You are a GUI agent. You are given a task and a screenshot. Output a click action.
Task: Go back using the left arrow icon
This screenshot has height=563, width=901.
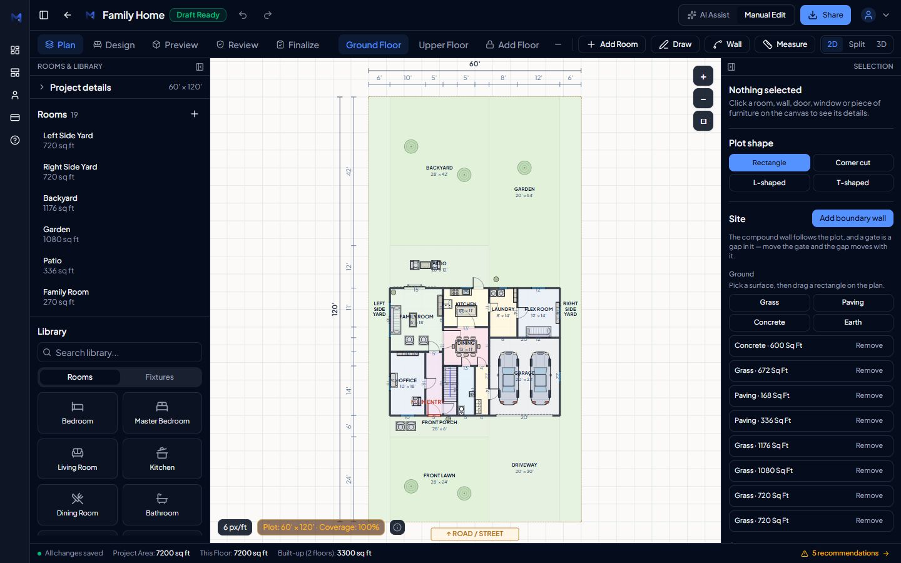click(x=68, y=15)
